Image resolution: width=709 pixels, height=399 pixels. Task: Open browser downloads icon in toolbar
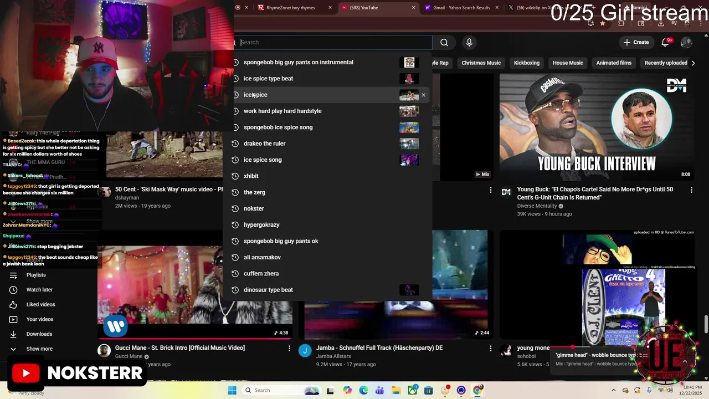tap(661, 23)
